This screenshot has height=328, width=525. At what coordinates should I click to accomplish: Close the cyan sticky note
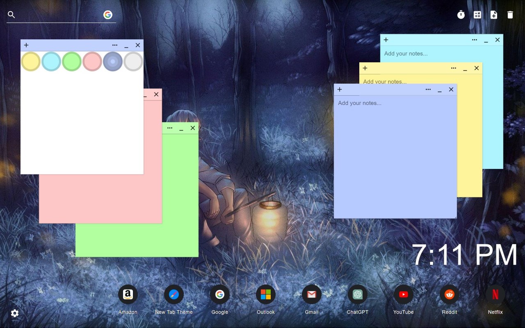click(498, 40)
